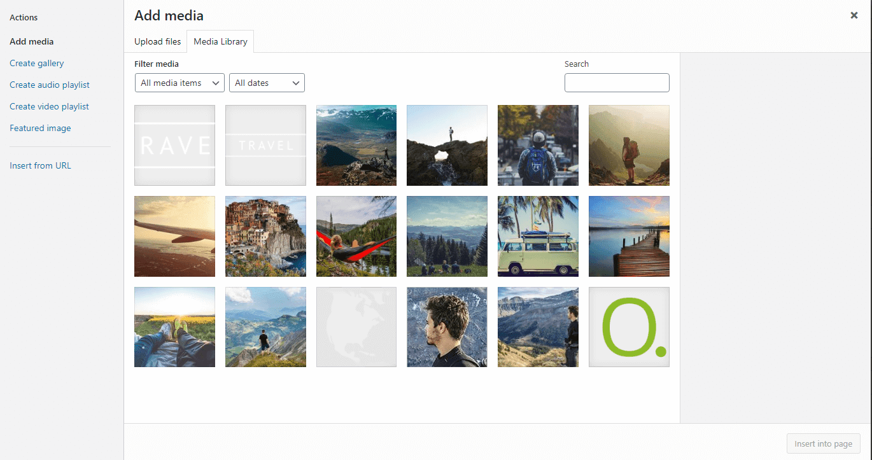Select the RAVE logo thumbnail
Screen dimensions: 872x460
click(174, 145)
